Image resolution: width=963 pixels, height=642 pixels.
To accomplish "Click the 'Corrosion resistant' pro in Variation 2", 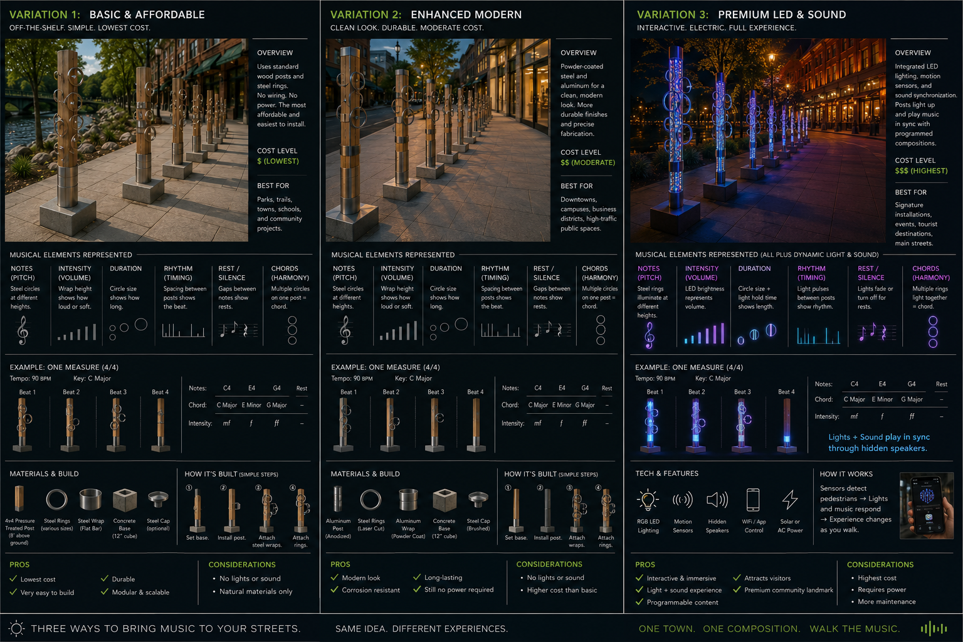I will [371, 590].
